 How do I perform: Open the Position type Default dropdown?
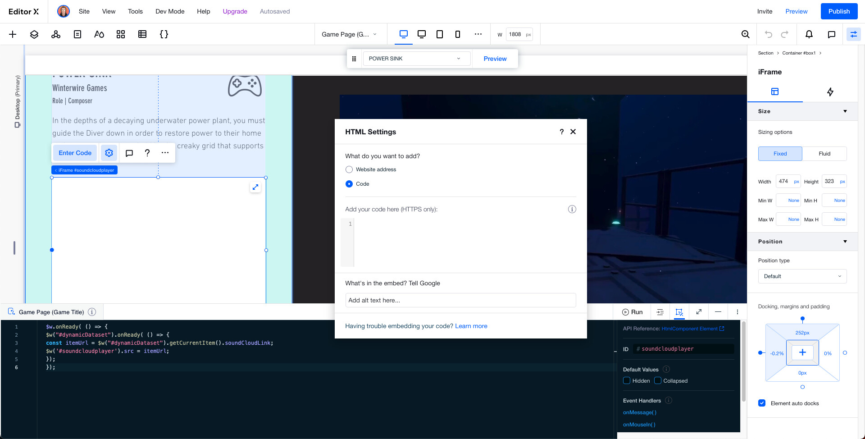(802, 276)
